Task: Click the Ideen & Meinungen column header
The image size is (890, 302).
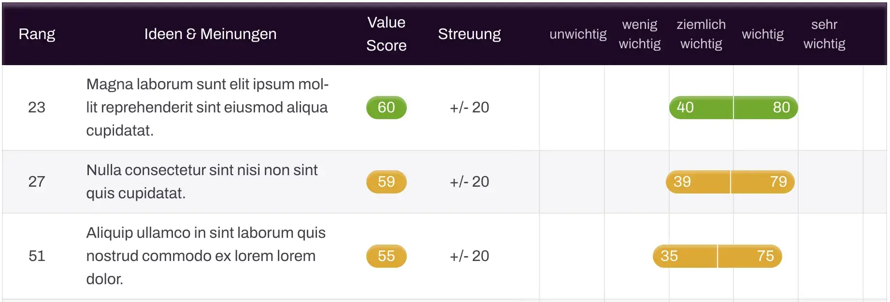Action: click(x=210, y=34)
